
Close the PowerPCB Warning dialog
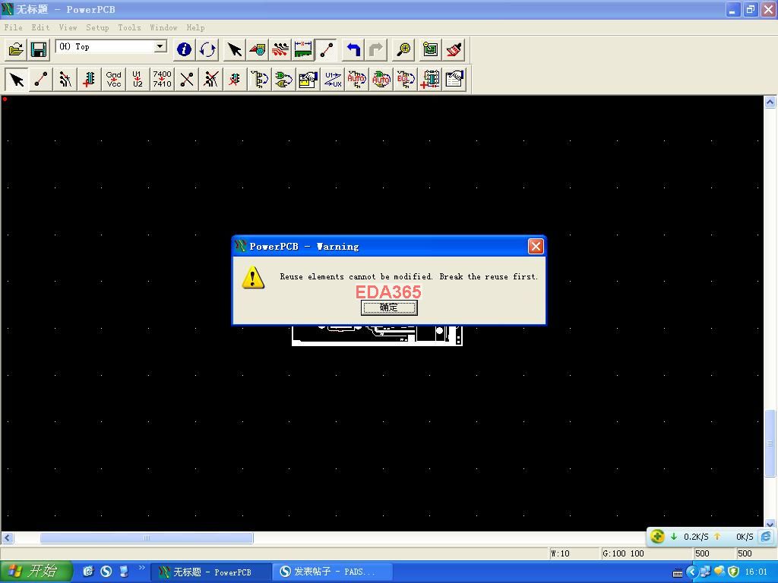[x=536, y=247]
